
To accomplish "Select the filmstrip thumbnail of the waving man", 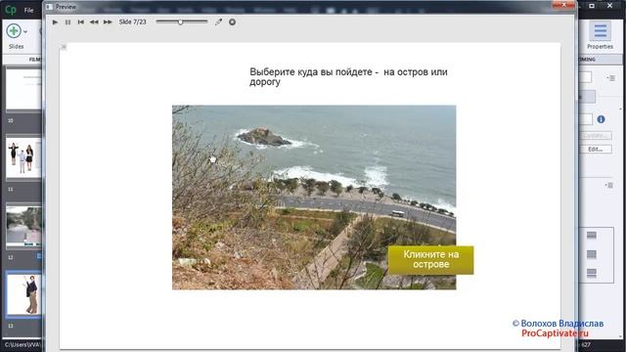I will [23, 294].
